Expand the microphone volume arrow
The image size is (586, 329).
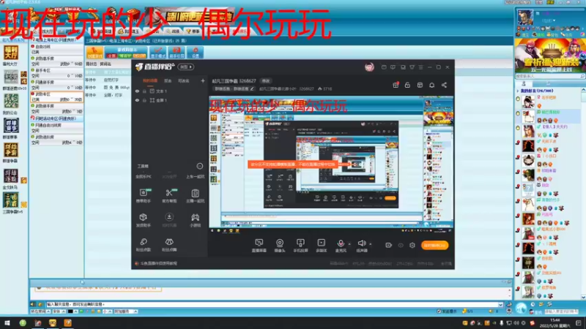pyautogui.click(x=349, y=244)
